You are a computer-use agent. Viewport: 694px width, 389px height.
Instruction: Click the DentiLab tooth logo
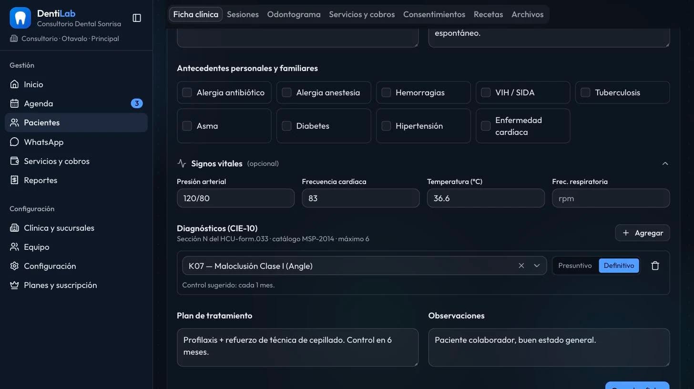tap(20, 18)
